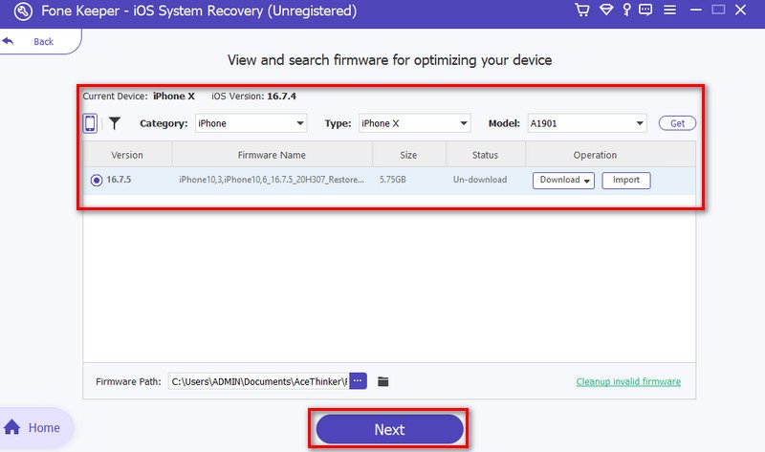Open the feedback chat bubble icon

tap(647, 11)
